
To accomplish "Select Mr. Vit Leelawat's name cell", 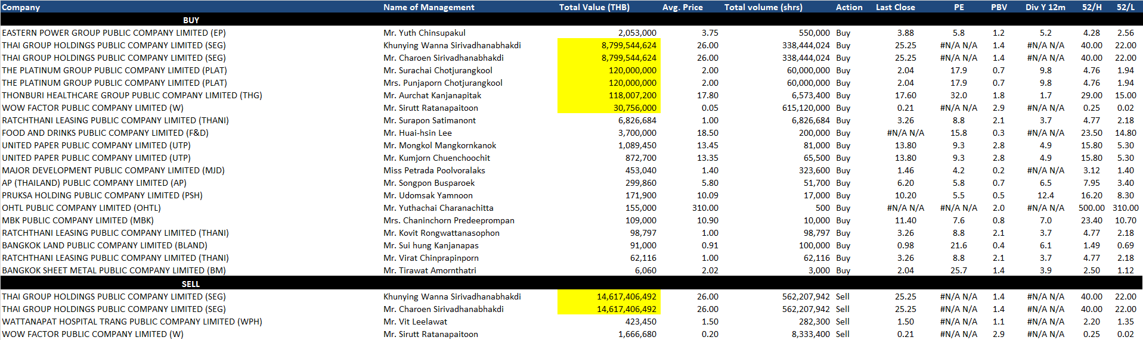I will (415, 322).
